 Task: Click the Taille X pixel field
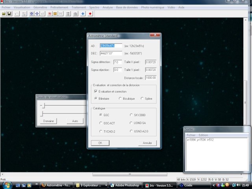tap(151, 62)
